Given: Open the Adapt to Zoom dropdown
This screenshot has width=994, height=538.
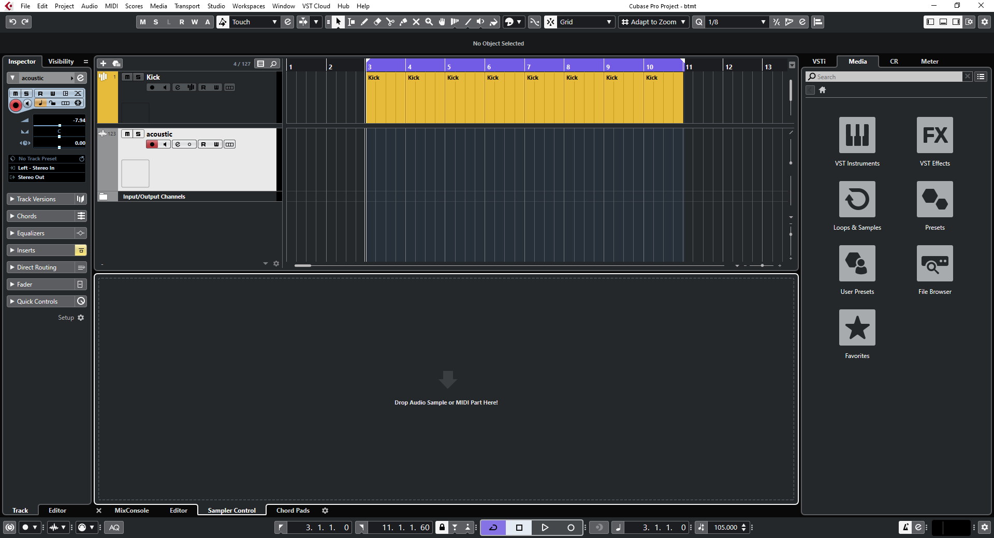Looking at the screenshot, I should click(654, 22).
